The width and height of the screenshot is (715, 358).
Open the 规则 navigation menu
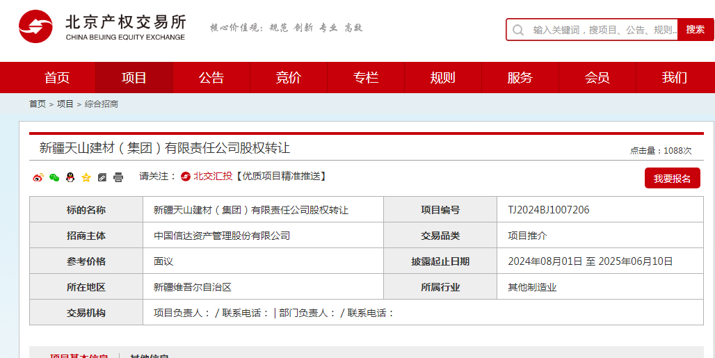coord(443,77)
